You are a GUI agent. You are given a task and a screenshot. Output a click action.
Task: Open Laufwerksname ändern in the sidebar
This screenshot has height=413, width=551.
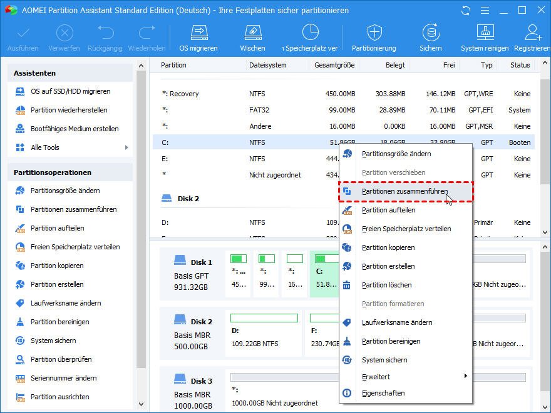point(66,303)
